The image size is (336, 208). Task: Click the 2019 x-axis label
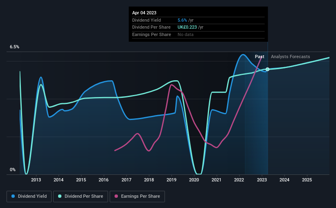click(171, 180)
